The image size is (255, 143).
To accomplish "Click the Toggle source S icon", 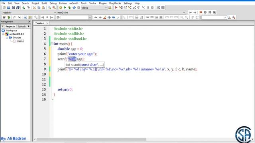I will pyautogui.click(x=192, y=17).
